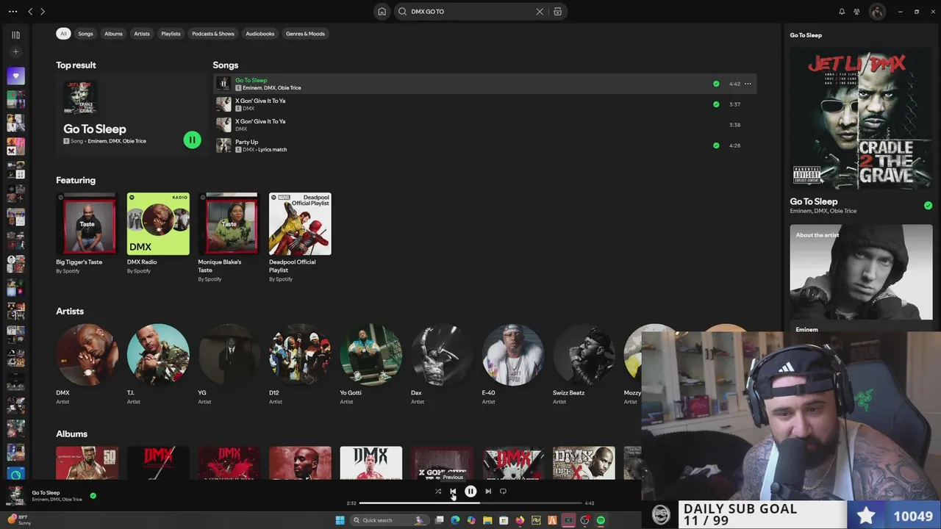This screenshot has height=529, width=941.
Task: Open File Explorer from taskbar
Action: [487, 520]
